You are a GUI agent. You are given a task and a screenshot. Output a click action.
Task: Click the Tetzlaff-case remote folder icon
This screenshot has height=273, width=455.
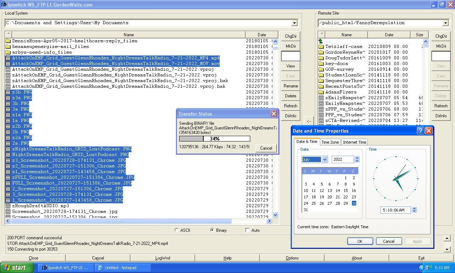(321, 47)
